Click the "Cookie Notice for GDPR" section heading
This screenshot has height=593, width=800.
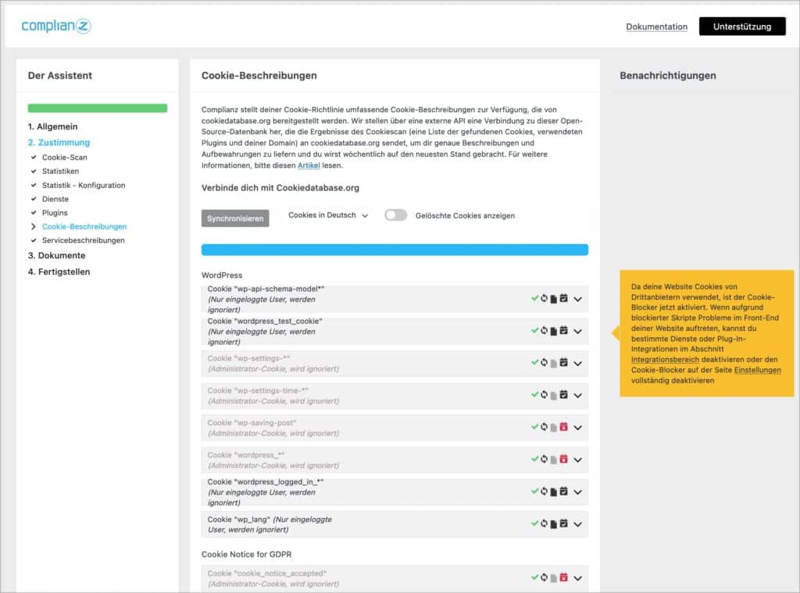point(246,554)
